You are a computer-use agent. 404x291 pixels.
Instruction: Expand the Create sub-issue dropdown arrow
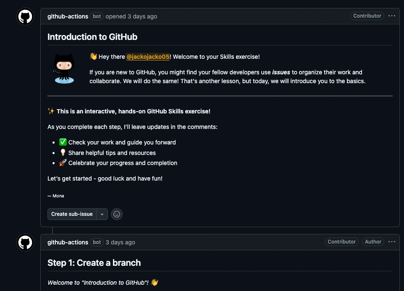click(x=102, y=214)
